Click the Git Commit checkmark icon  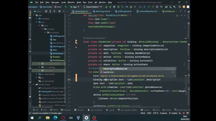pyautogui.click(x=149, y=7)
